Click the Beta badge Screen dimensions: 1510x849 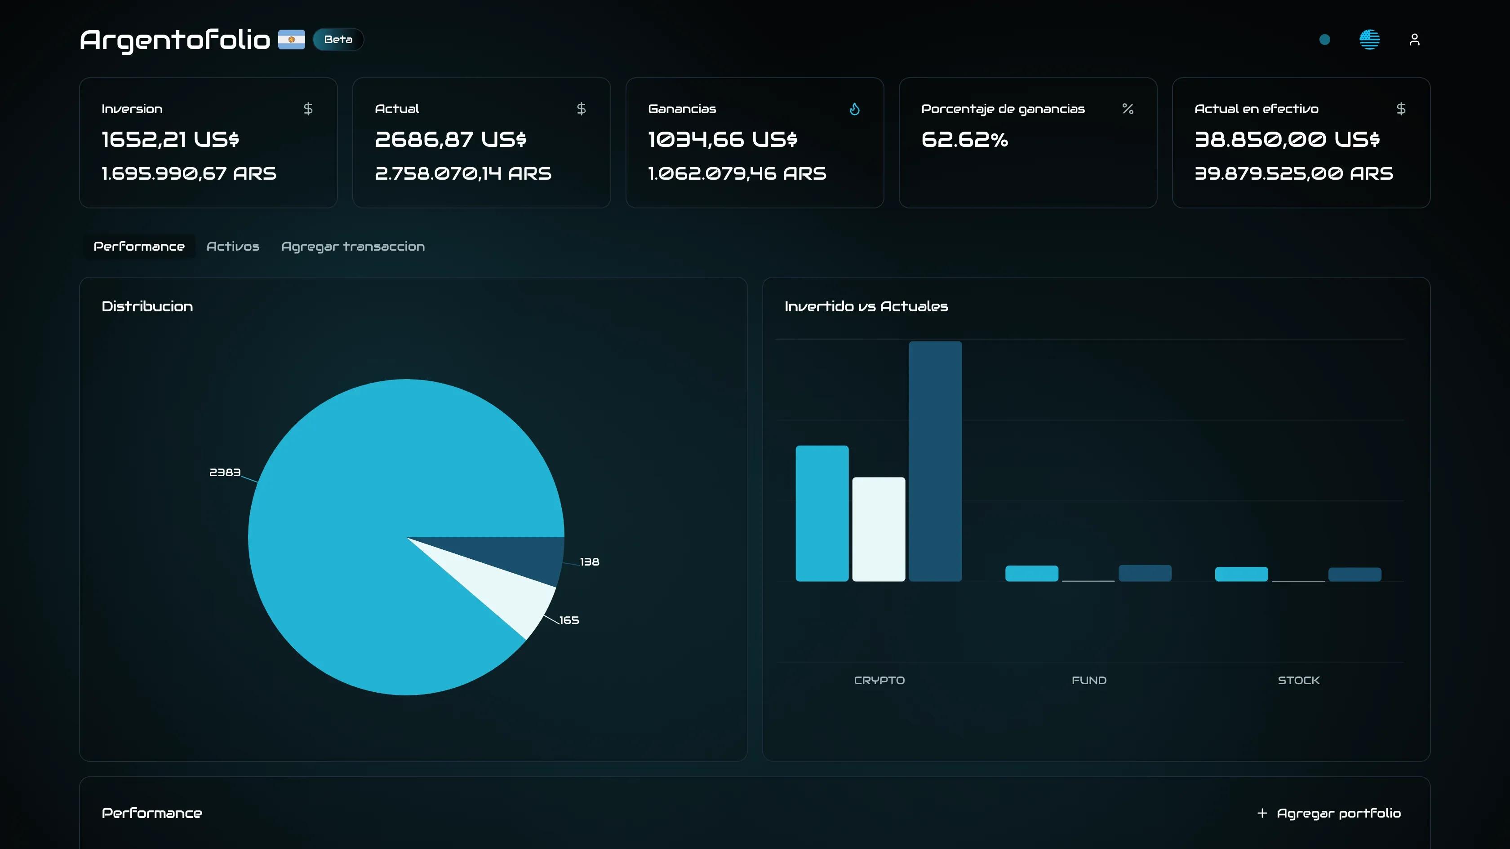[338, 39]
